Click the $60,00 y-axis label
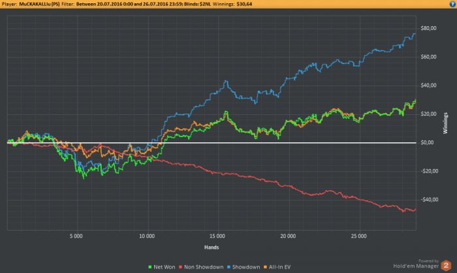Viewport: 457px width, 273px height. point(428,57)
